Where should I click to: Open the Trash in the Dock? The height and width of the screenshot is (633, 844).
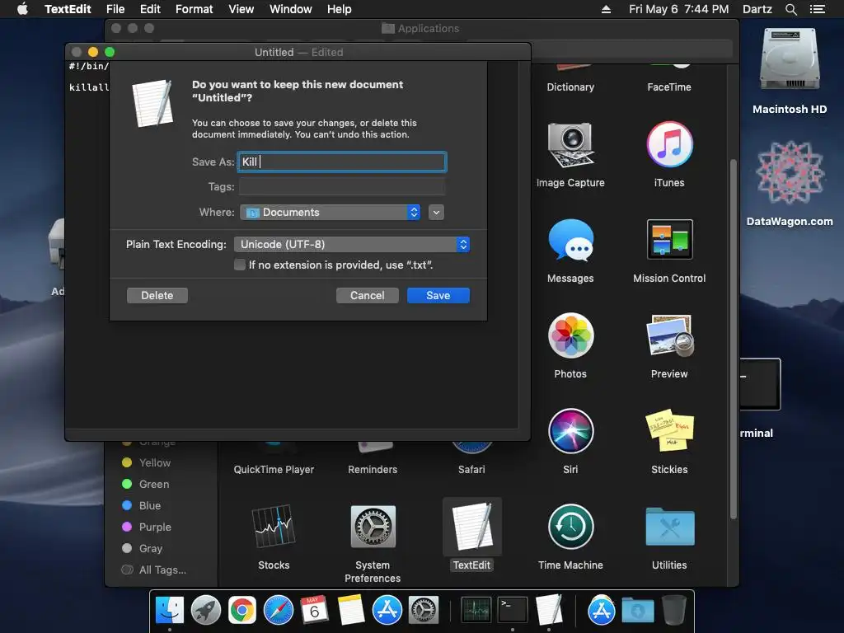(x=673, y=610)
